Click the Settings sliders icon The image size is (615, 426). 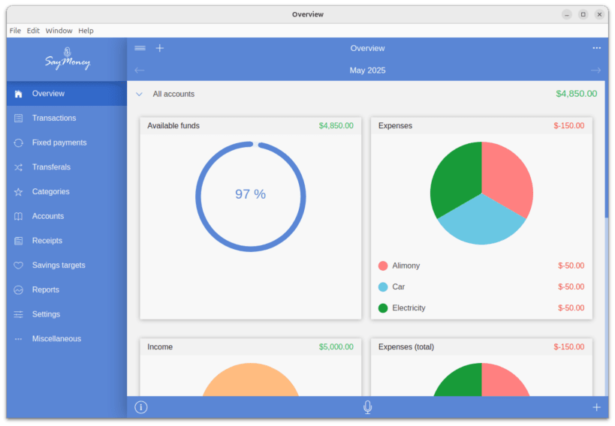click(18, 314)
